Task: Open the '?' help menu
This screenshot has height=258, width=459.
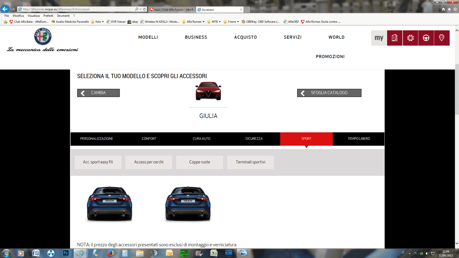Action: (74, 16)
